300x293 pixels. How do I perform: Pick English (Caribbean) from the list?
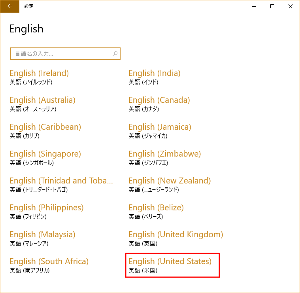pyautogui.click(x=45, y=131)
